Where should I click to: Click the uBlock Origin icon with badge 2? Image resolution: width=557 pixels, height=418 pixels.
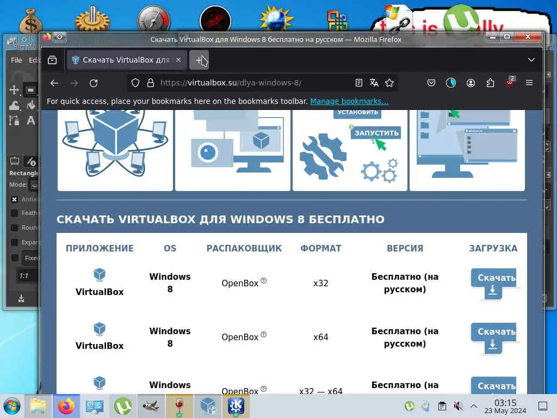coord(510,83)
